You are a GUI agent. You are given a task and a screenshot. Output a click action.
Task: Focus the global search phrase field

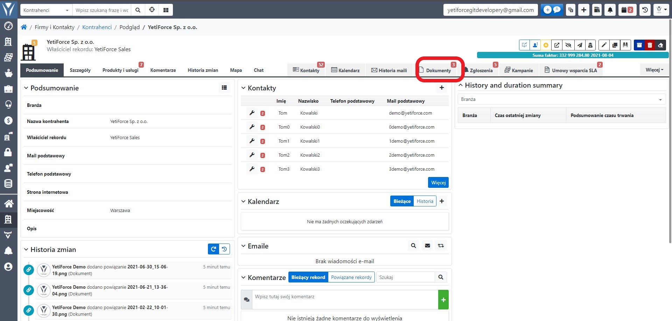(x=102, y=10)
